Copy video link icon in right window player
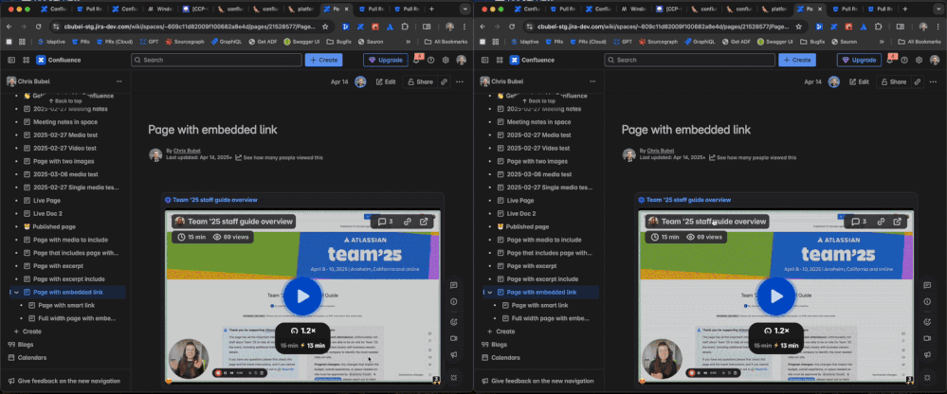 [x=881, y=222]
